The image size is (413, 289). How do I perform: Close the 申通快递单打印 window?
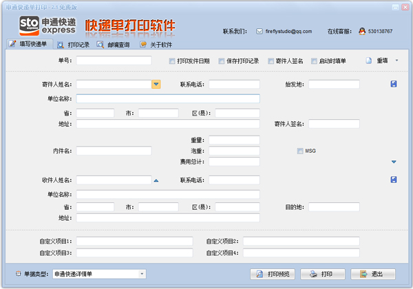(x=405, y=7)
